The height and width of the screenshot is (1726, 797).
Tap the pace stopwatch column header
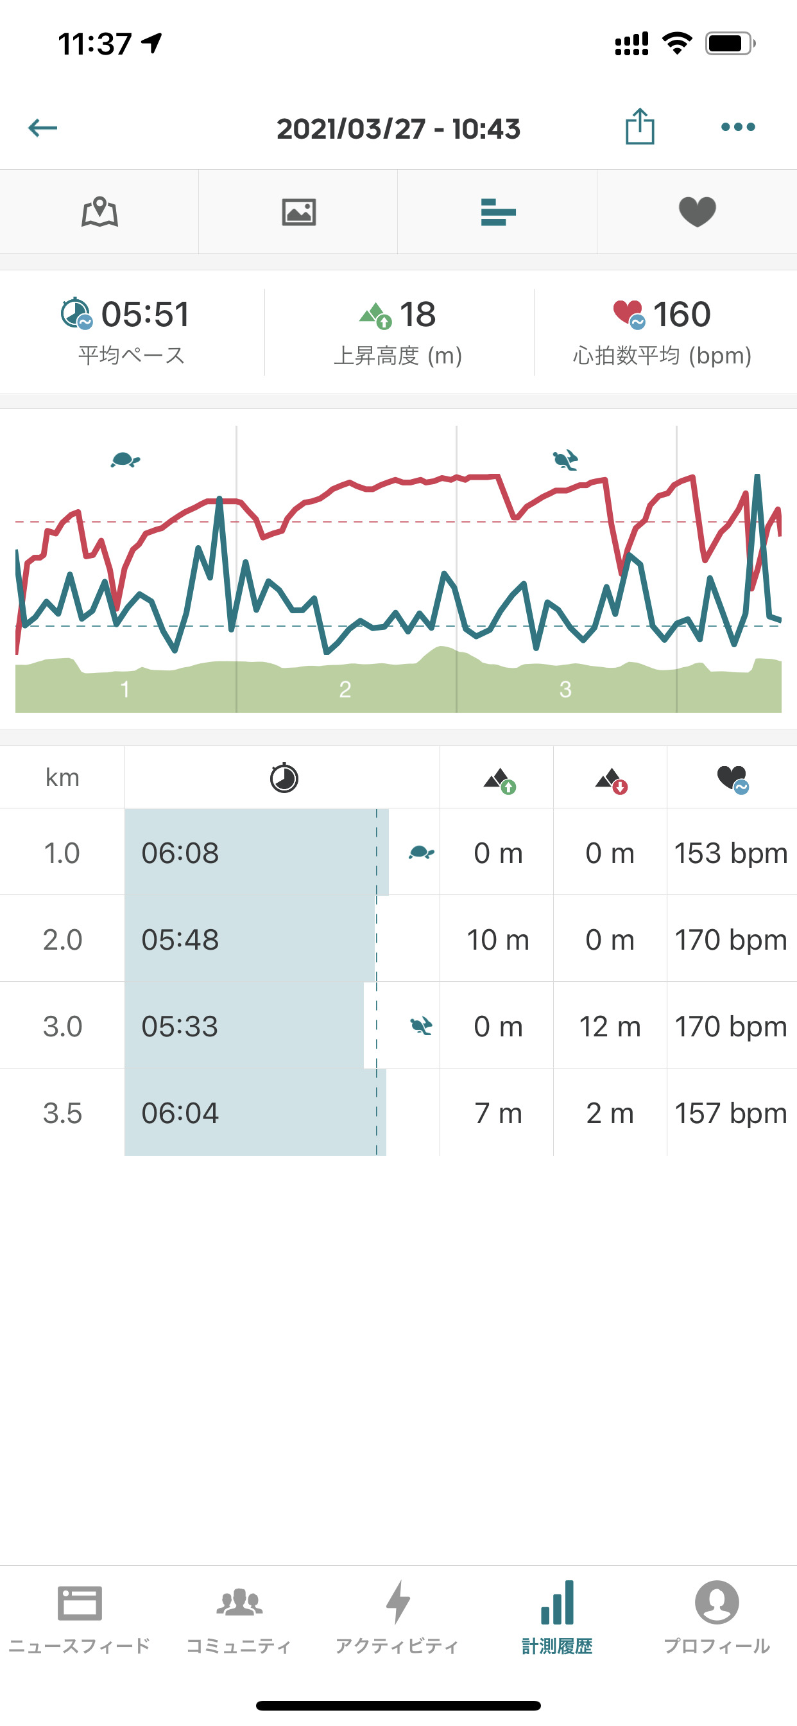coord(283,778)
